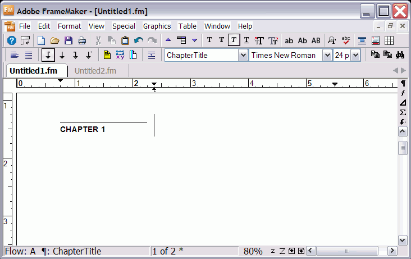Cut selection with the scissors icon
411x259 pixels.
(x=98, y=40)
